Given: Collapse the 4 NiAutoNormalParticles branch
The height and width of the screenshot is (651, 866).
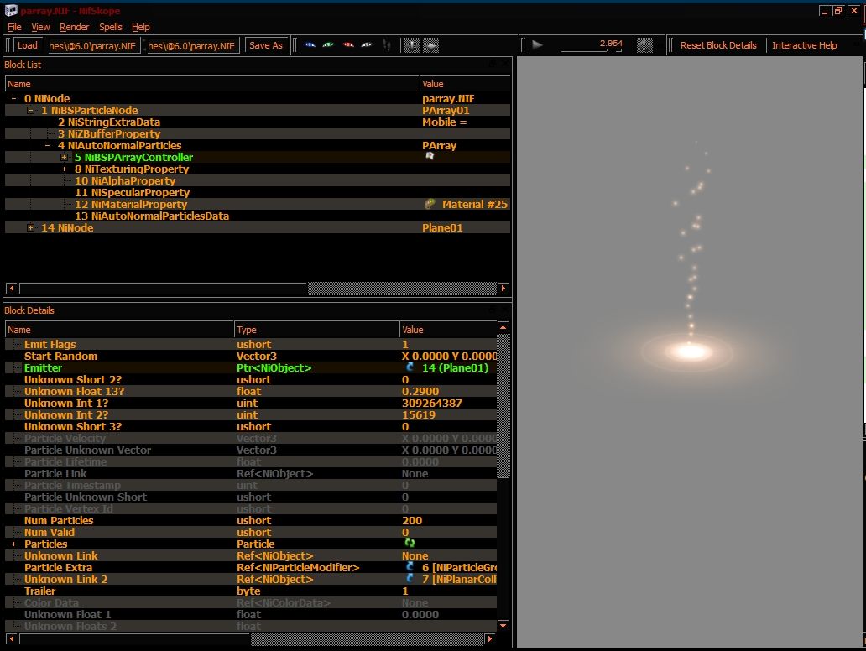Looking at the screenshot, I should click(48, 146).
